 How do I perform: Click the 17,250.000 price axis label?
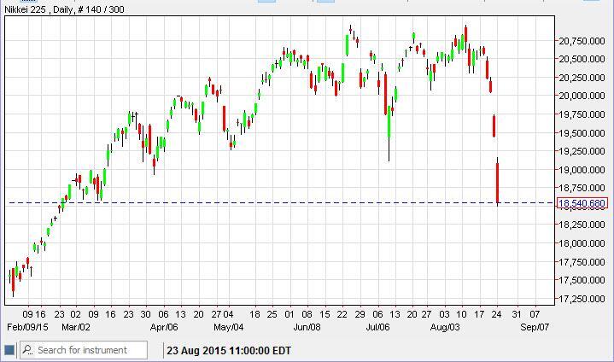tap(582, 299)
